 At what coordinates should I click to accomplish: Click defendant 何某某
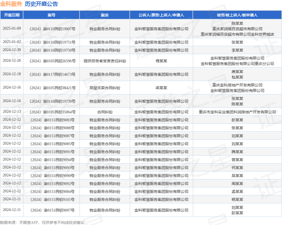(237, 168)
